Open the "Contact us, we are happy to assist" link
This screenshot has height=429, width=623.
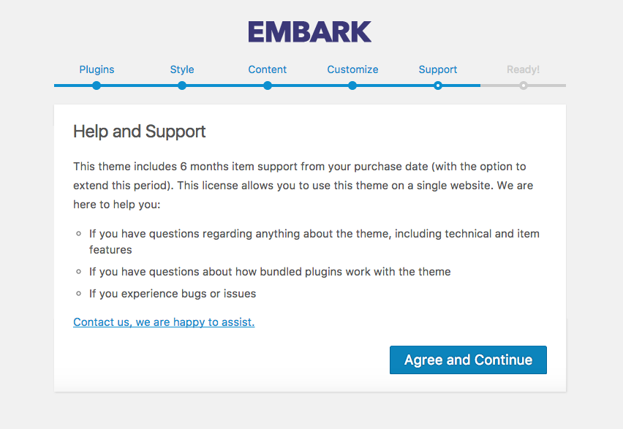[164, 322]
